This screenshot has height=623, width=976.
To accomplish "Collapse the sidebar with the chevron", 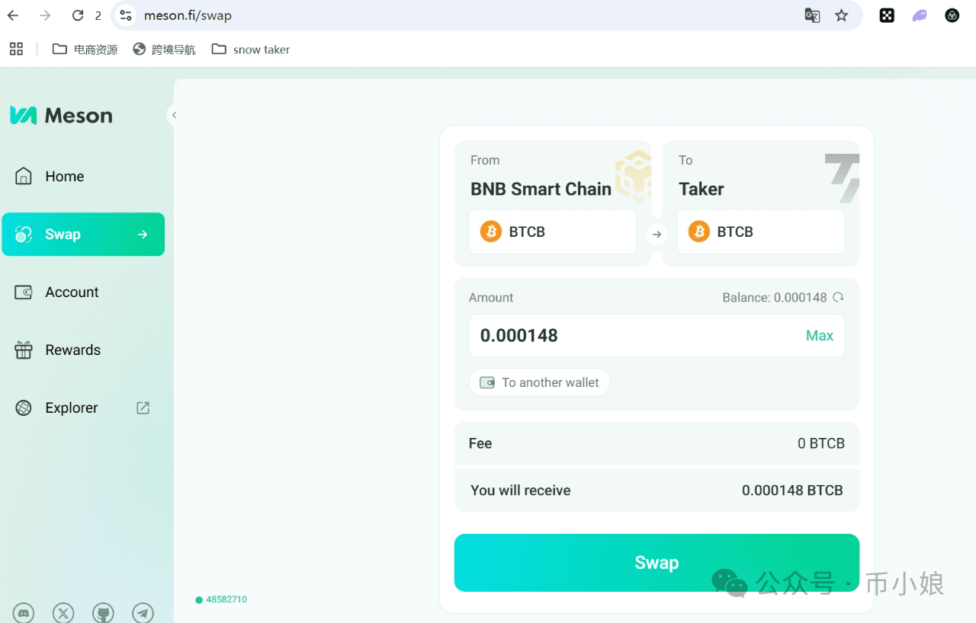I will [x=174, y=115].
